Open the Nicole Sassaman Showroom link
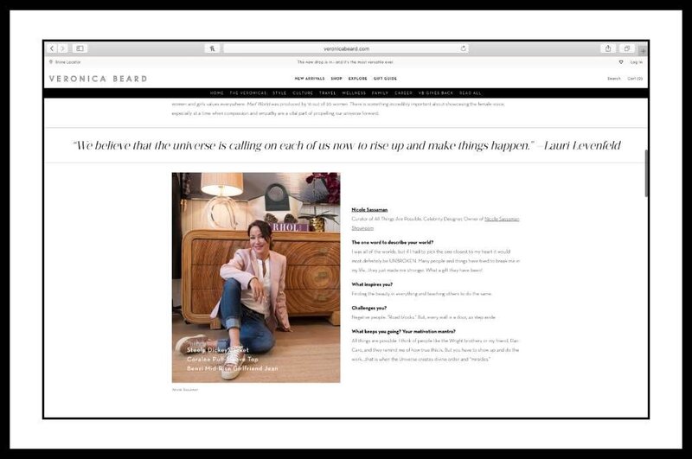This screenshot has width=692, height=459. [x=502, y=220]
